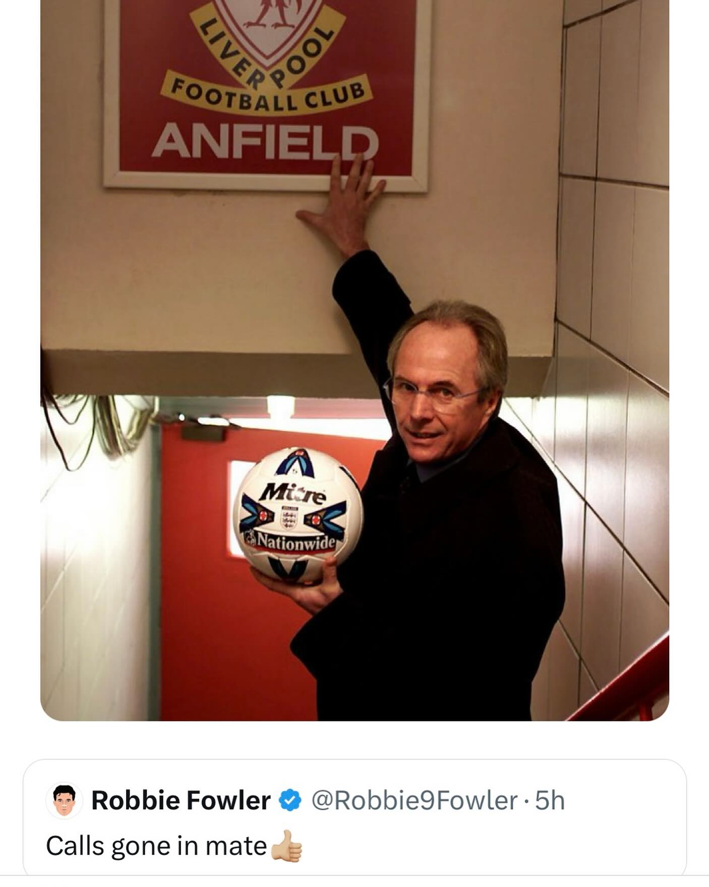Screen dimensions: 709x887
Task: Visit the @Robbie9Fowler handle
Action: pyautogui.click(x=415, y=801)
